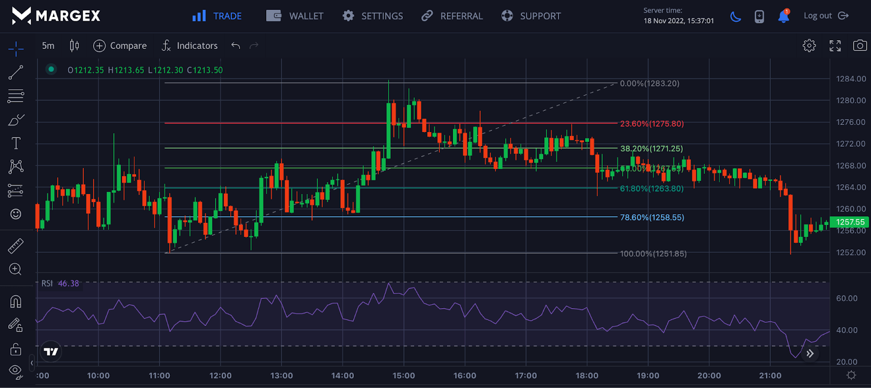Click the green symbol status dot

[51, 69]
